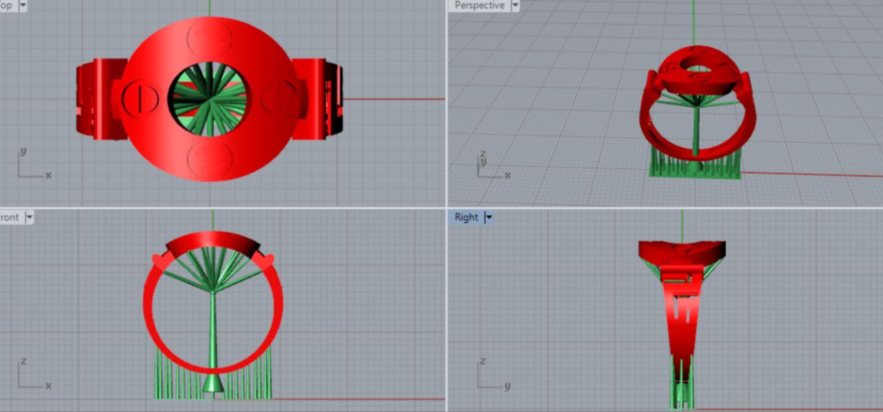The image size is (883, 412).
Task: Open the Front viewport dropdown arrow
Action: pos(29,218)
